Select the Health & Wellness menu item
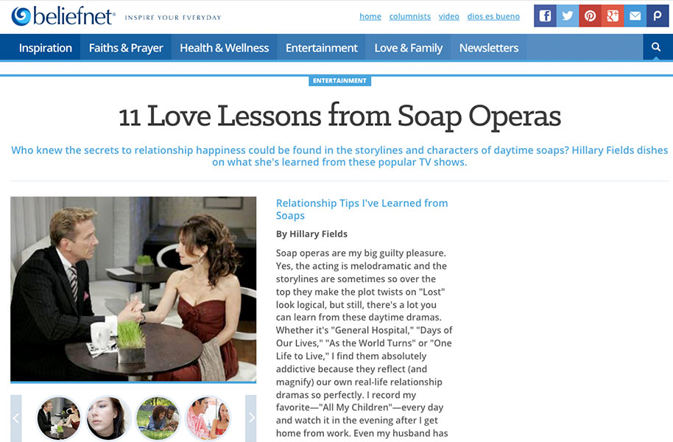This screenshot has width=673, height=442. [225, 48]
